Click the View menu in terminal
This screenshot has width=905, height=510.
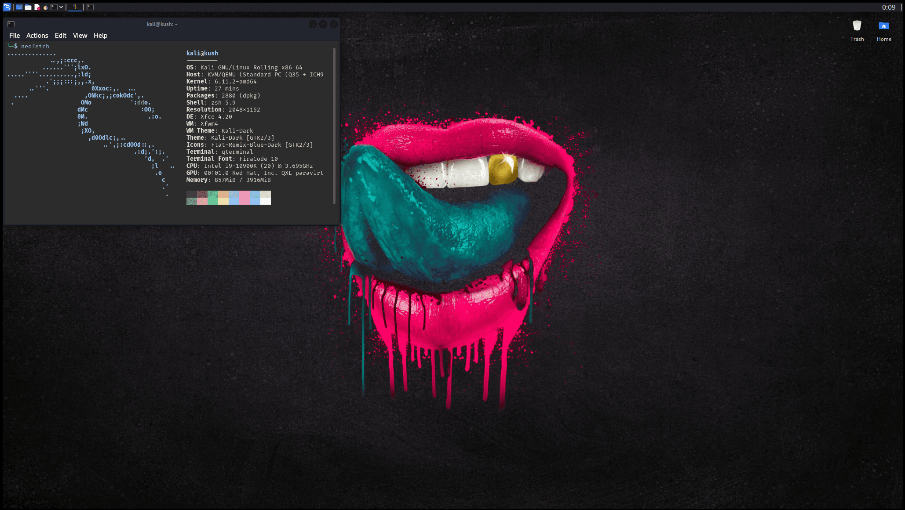[80, 36]
